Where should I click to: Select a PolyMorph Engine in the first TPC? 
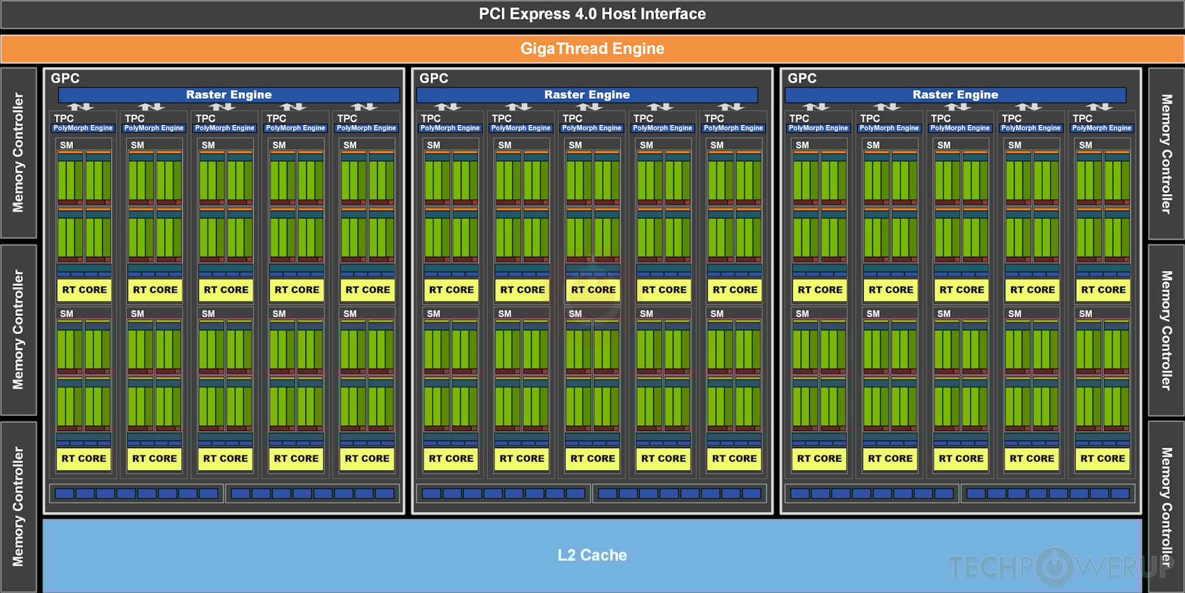coord(83,128)
